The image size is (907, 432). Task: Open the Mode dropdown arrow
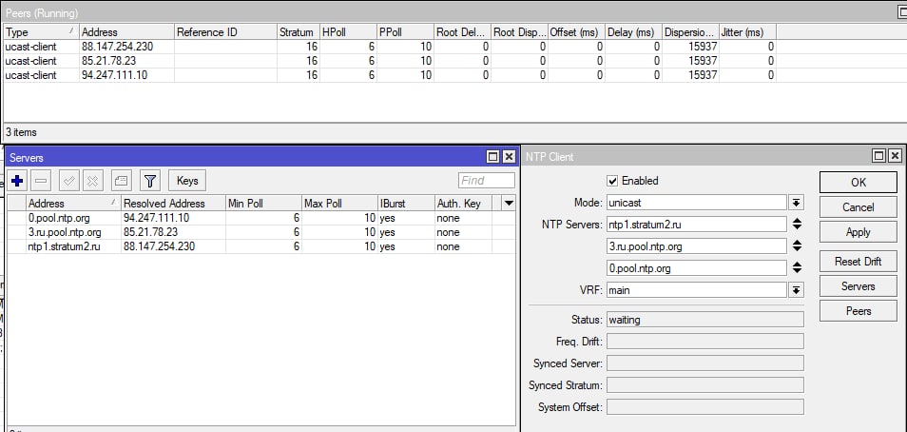[797, 203]
